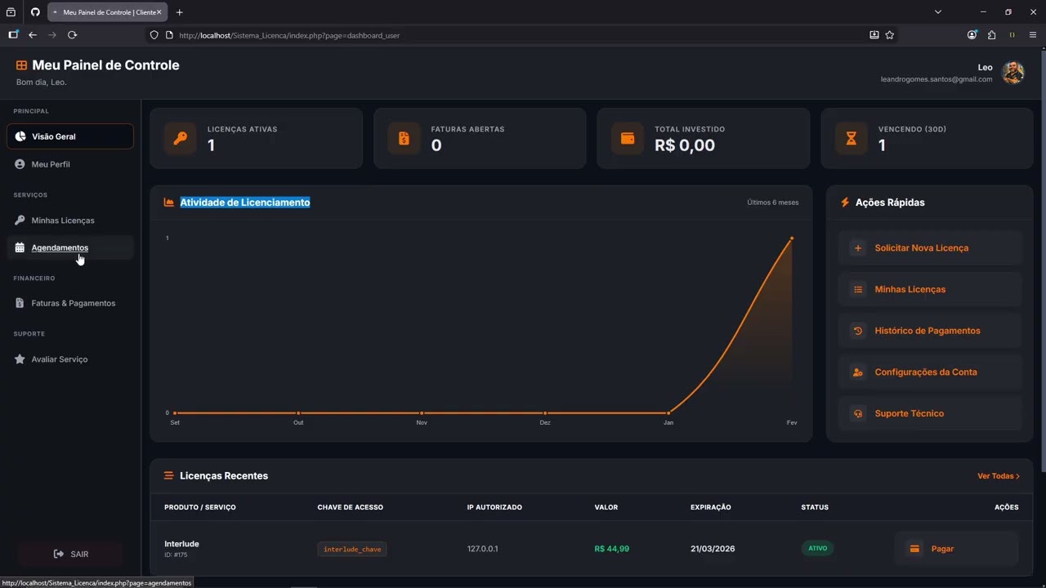The height and width of the screenshot is (588, 1046).
Task: Click the 21/03/2026 expiration date
Action: point(713,549)
